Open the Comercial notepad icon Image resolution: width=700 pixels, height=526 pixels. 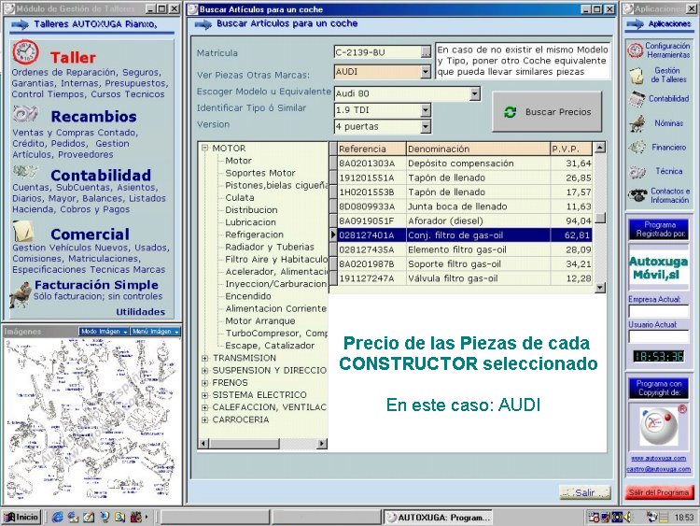[23, 231]
